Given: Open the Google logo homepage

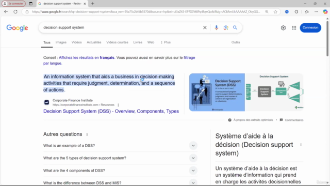Looking at the screenshot, I should tap(17, 28).
